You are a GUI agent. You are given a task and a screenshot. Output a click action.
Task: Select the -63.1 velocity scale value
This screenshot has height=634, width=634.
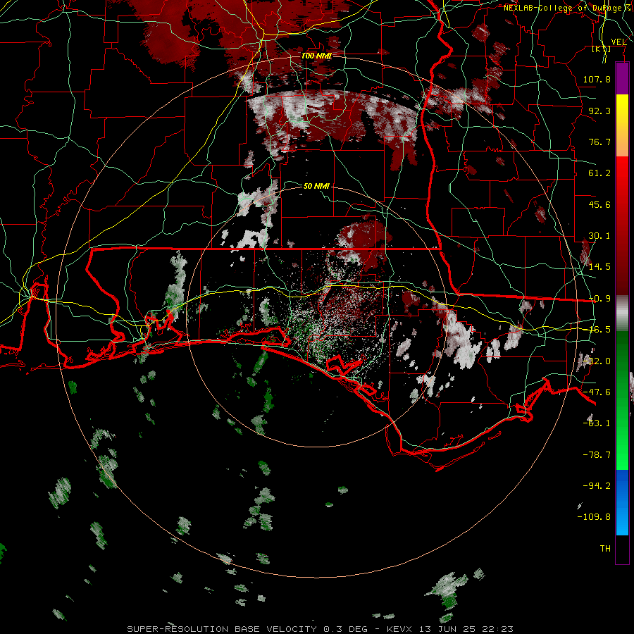(597, 423)
